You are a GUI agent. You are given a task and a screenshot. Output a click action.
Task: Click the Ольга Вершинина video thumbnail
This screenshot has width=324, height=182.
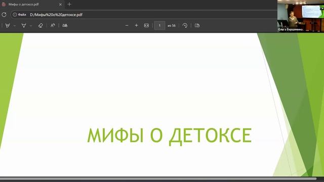301,16
